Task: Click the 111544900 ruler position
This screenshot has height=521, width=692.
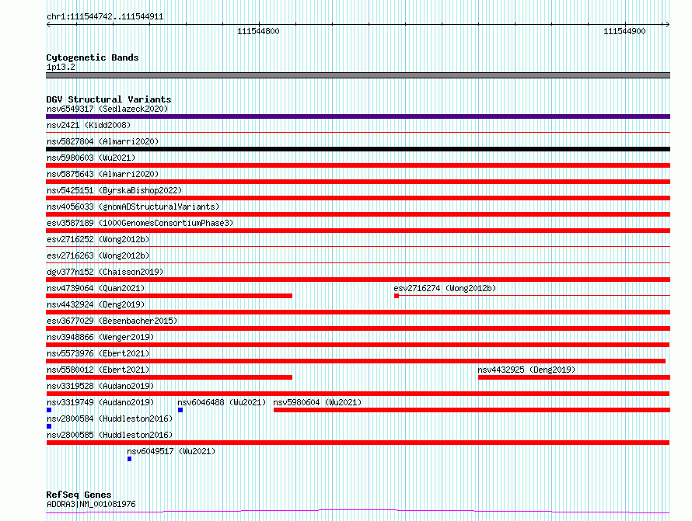Action: click(x=624, y=31)
